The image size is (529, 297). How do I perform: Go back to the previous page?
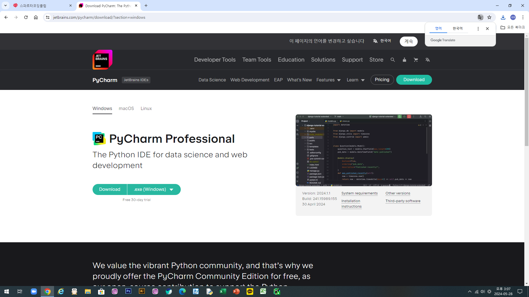[x=6, y=17]
